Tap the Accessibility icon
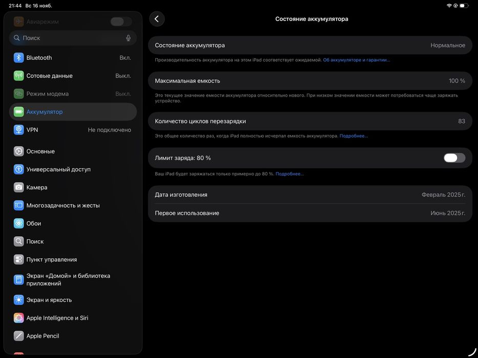 click(x=19, y=169)
